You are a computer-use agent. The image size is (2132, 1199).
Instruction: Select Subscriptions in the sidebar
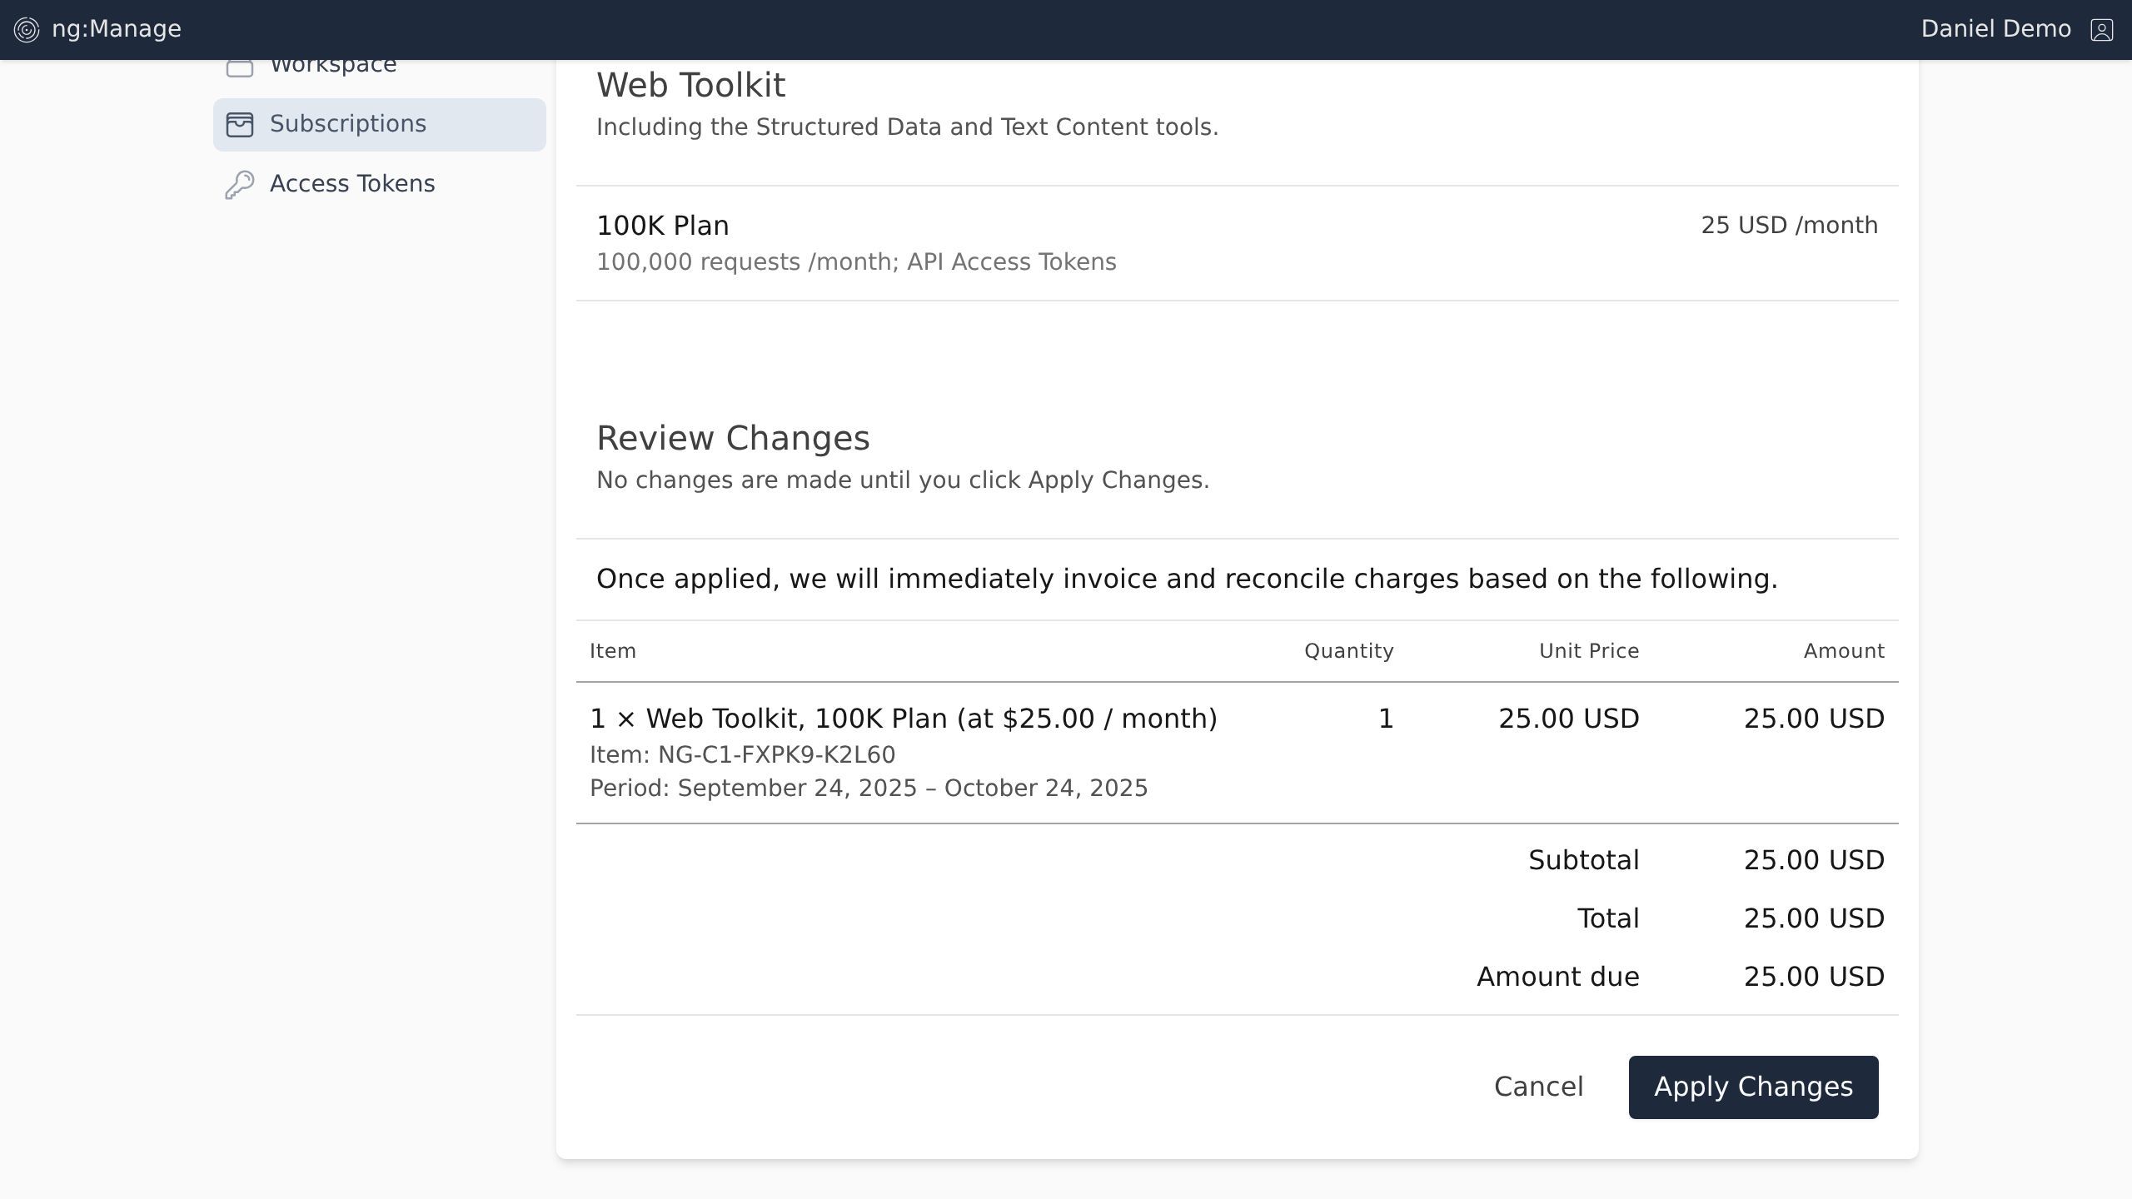(x=348, y=124)
